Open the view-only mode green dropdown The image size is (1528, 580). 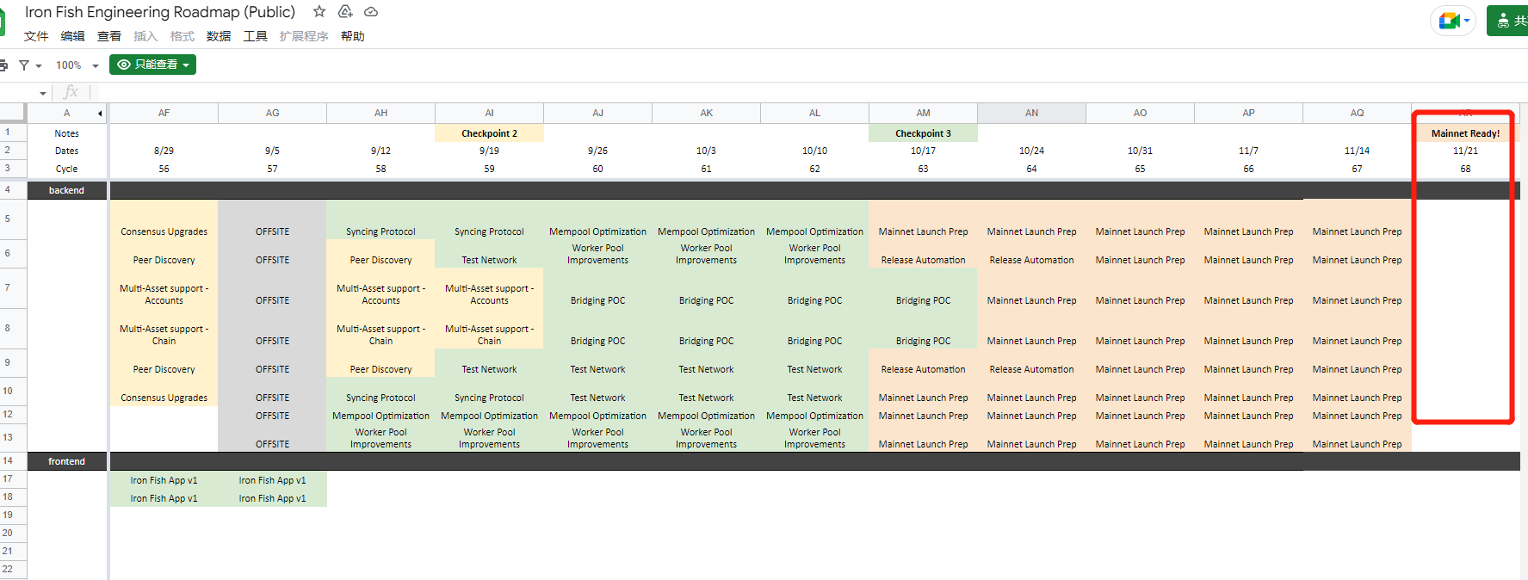click(152, 65)
